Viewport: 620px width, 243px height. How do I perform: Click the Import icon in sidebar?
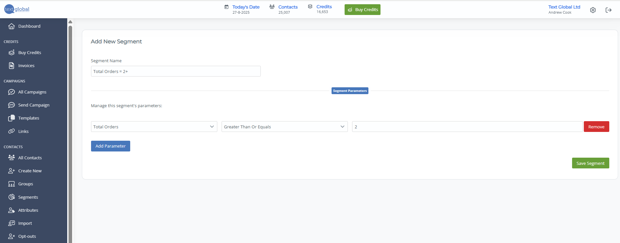[x=11, y=223]
